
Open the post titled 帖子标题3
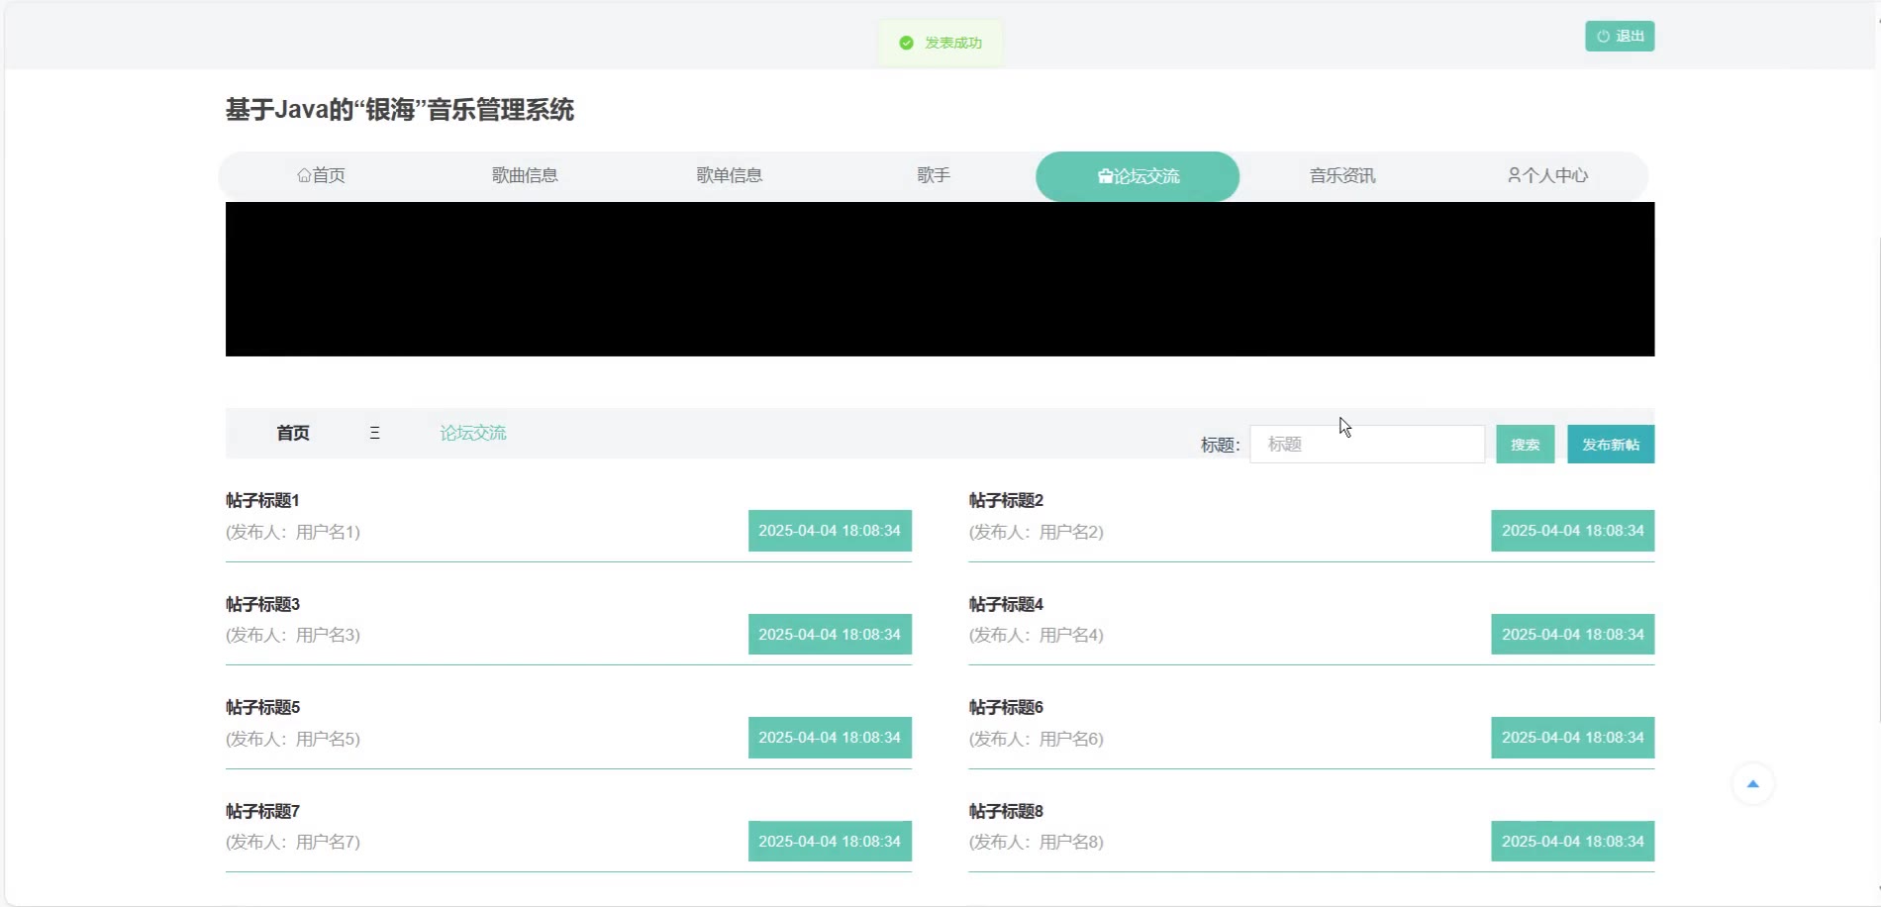[x=262, y=604]
